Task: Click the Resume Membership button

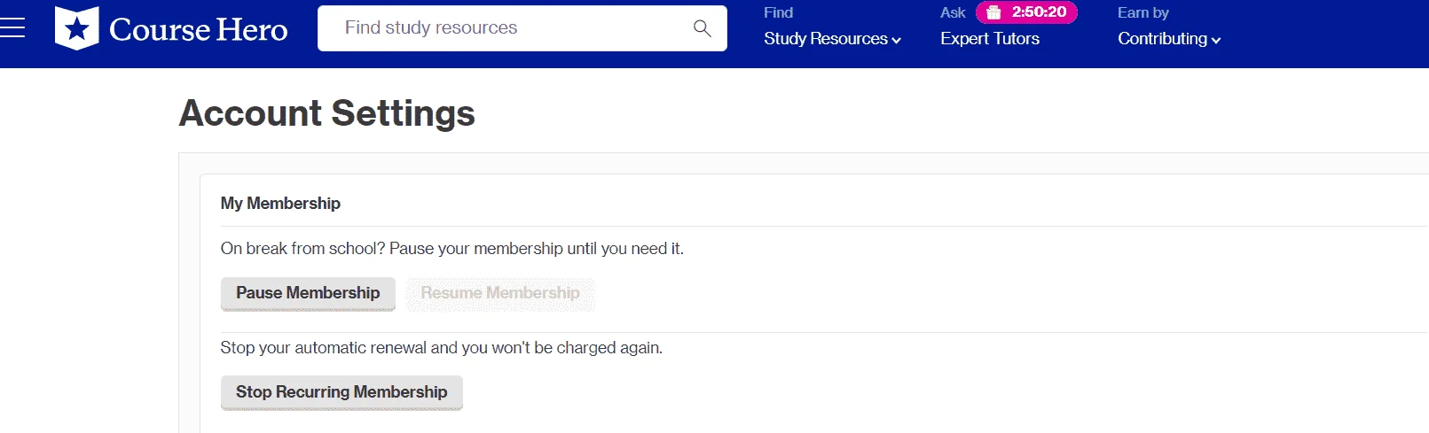Action: (x=500, y=293)
